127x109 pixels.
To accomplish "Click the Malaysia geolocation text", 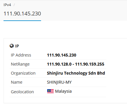I will 63,91.
